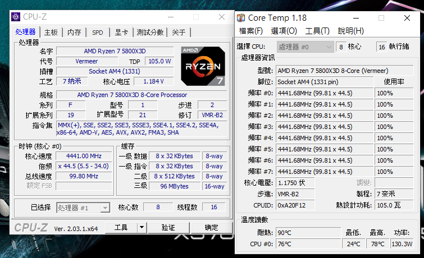The image size is (424, 258).
Task: Click the 頻率 #7 frequency value
Action: pos(325,172)
